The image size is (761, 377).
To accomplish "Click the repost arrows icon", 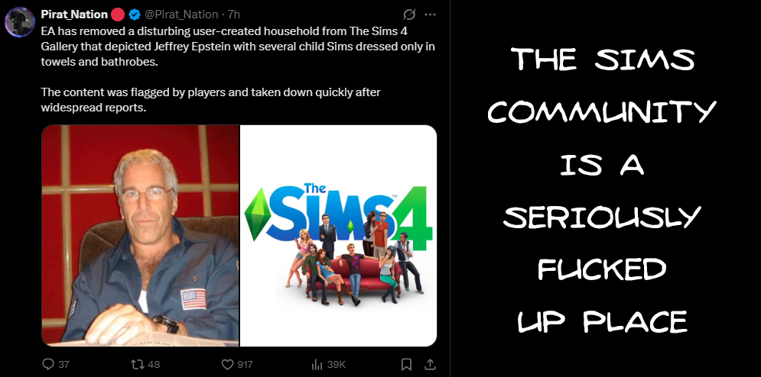I will click(138, 364).
